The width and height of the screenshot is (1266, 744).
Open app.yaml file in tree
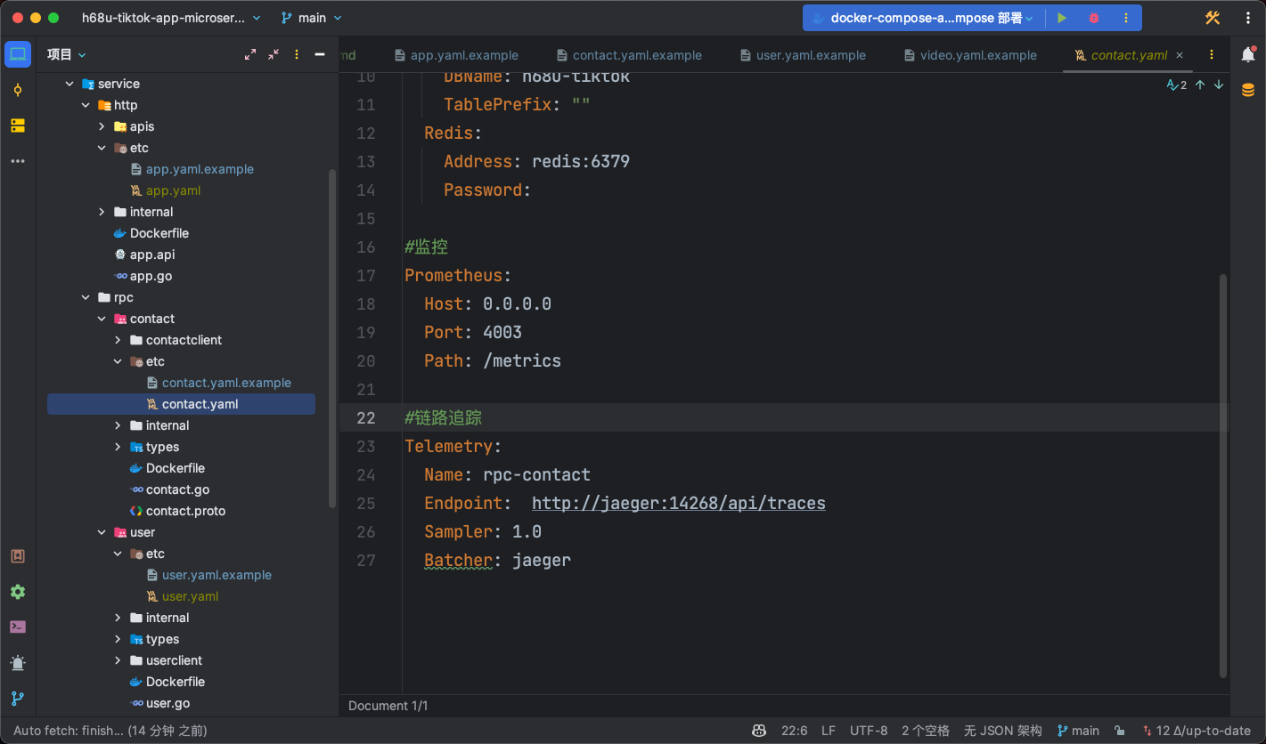tap(174, 190)
